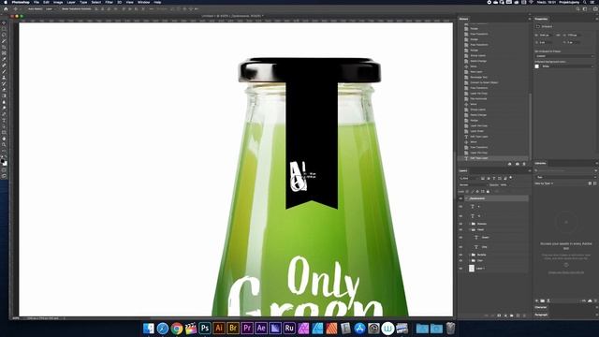
Task: Select the Zoom tool
Action: click(x=4, y=145)
